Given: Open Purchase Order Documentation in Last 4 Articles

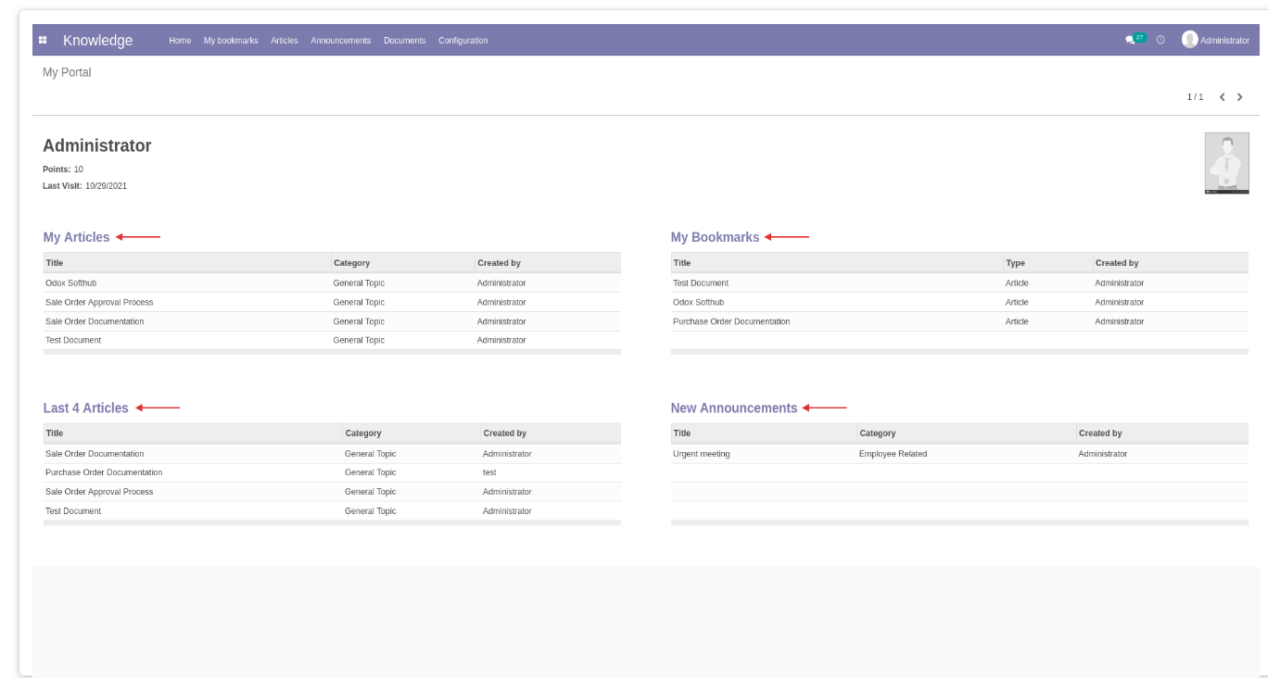Looking at the screenshot, I should 332,472.
